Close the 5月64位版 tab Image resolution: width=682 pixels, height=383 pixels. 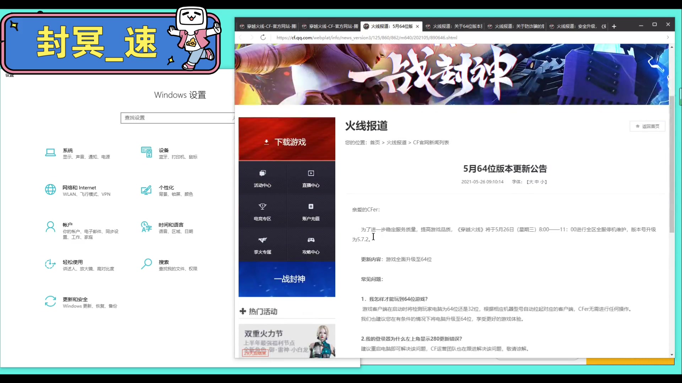417,27
